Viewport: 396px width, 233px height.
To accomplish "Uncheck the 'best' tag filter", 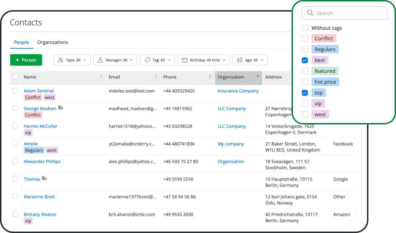I will (x=305, y=60).
